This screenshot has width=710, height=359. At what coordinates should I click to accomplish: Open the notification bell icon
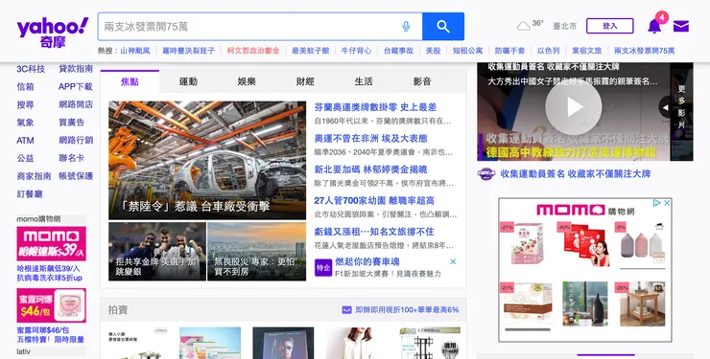(x=654, y=27)
